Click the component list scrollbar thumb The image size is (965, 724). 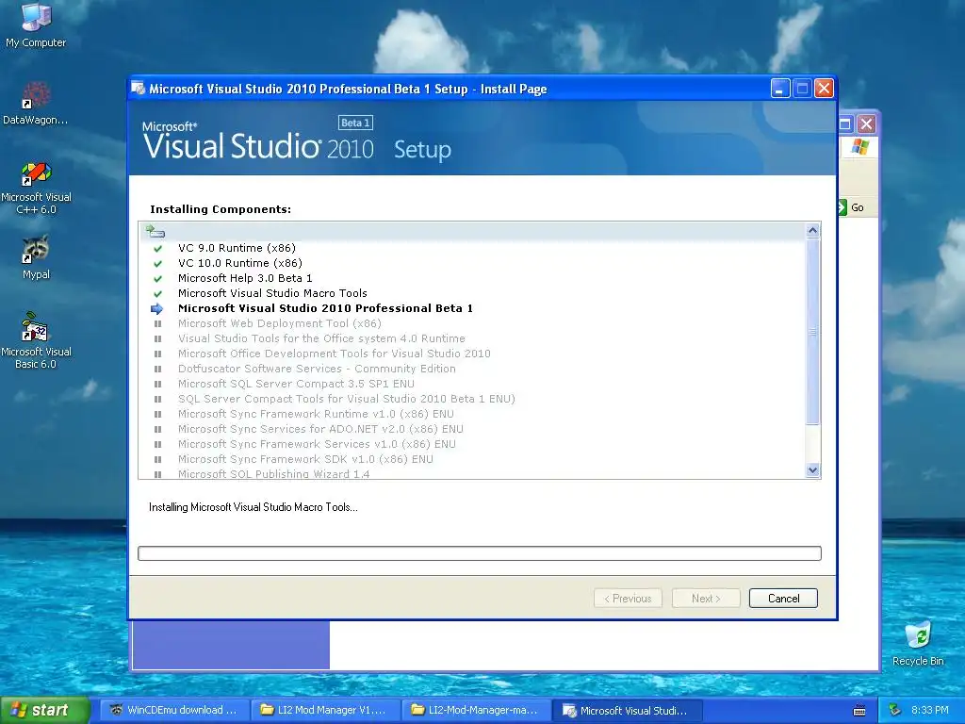(x=812, y=331)
